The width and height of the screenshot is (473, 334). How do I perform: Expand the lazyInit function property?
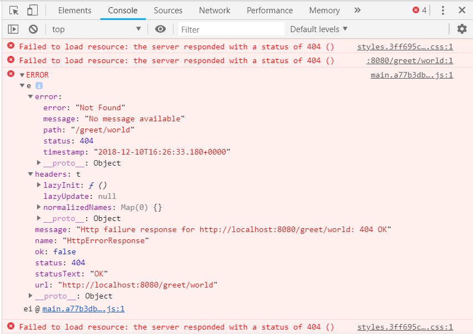(39, 185)
